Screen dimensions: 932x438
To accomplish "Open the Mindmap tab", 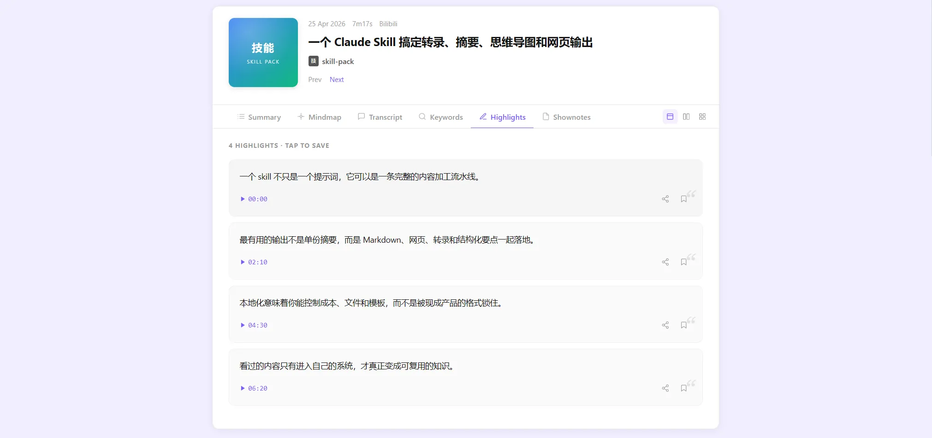I will click(x=319, y=117).
